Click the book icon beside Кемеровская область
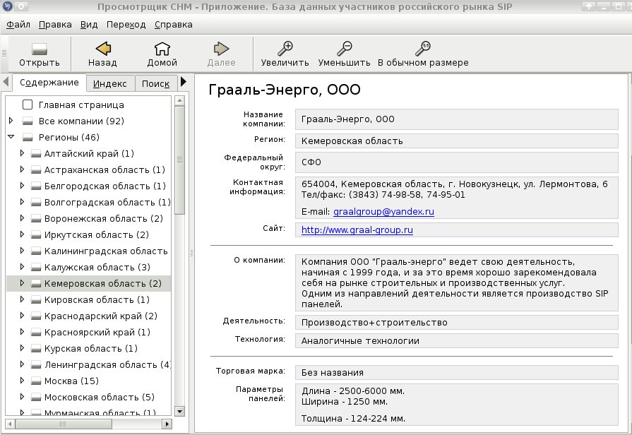Viewport: 632px width, 435px height. [36, 283]
